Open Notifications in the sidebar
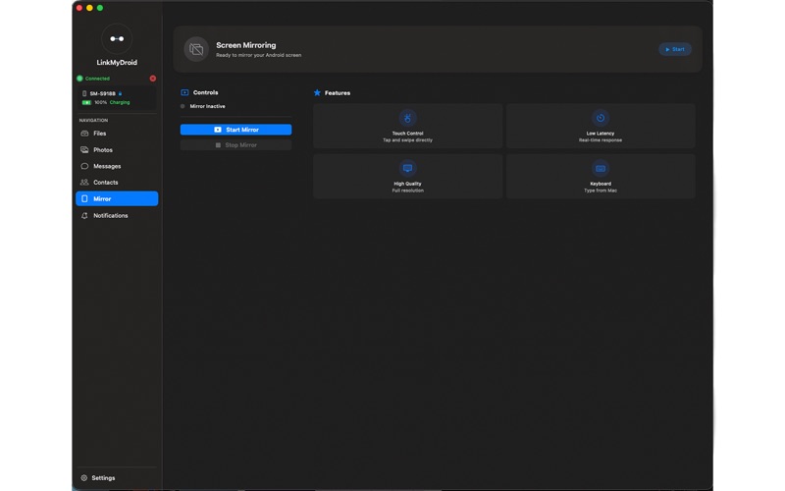The height and width of the screenshot is (491, 785). (117, 215)
